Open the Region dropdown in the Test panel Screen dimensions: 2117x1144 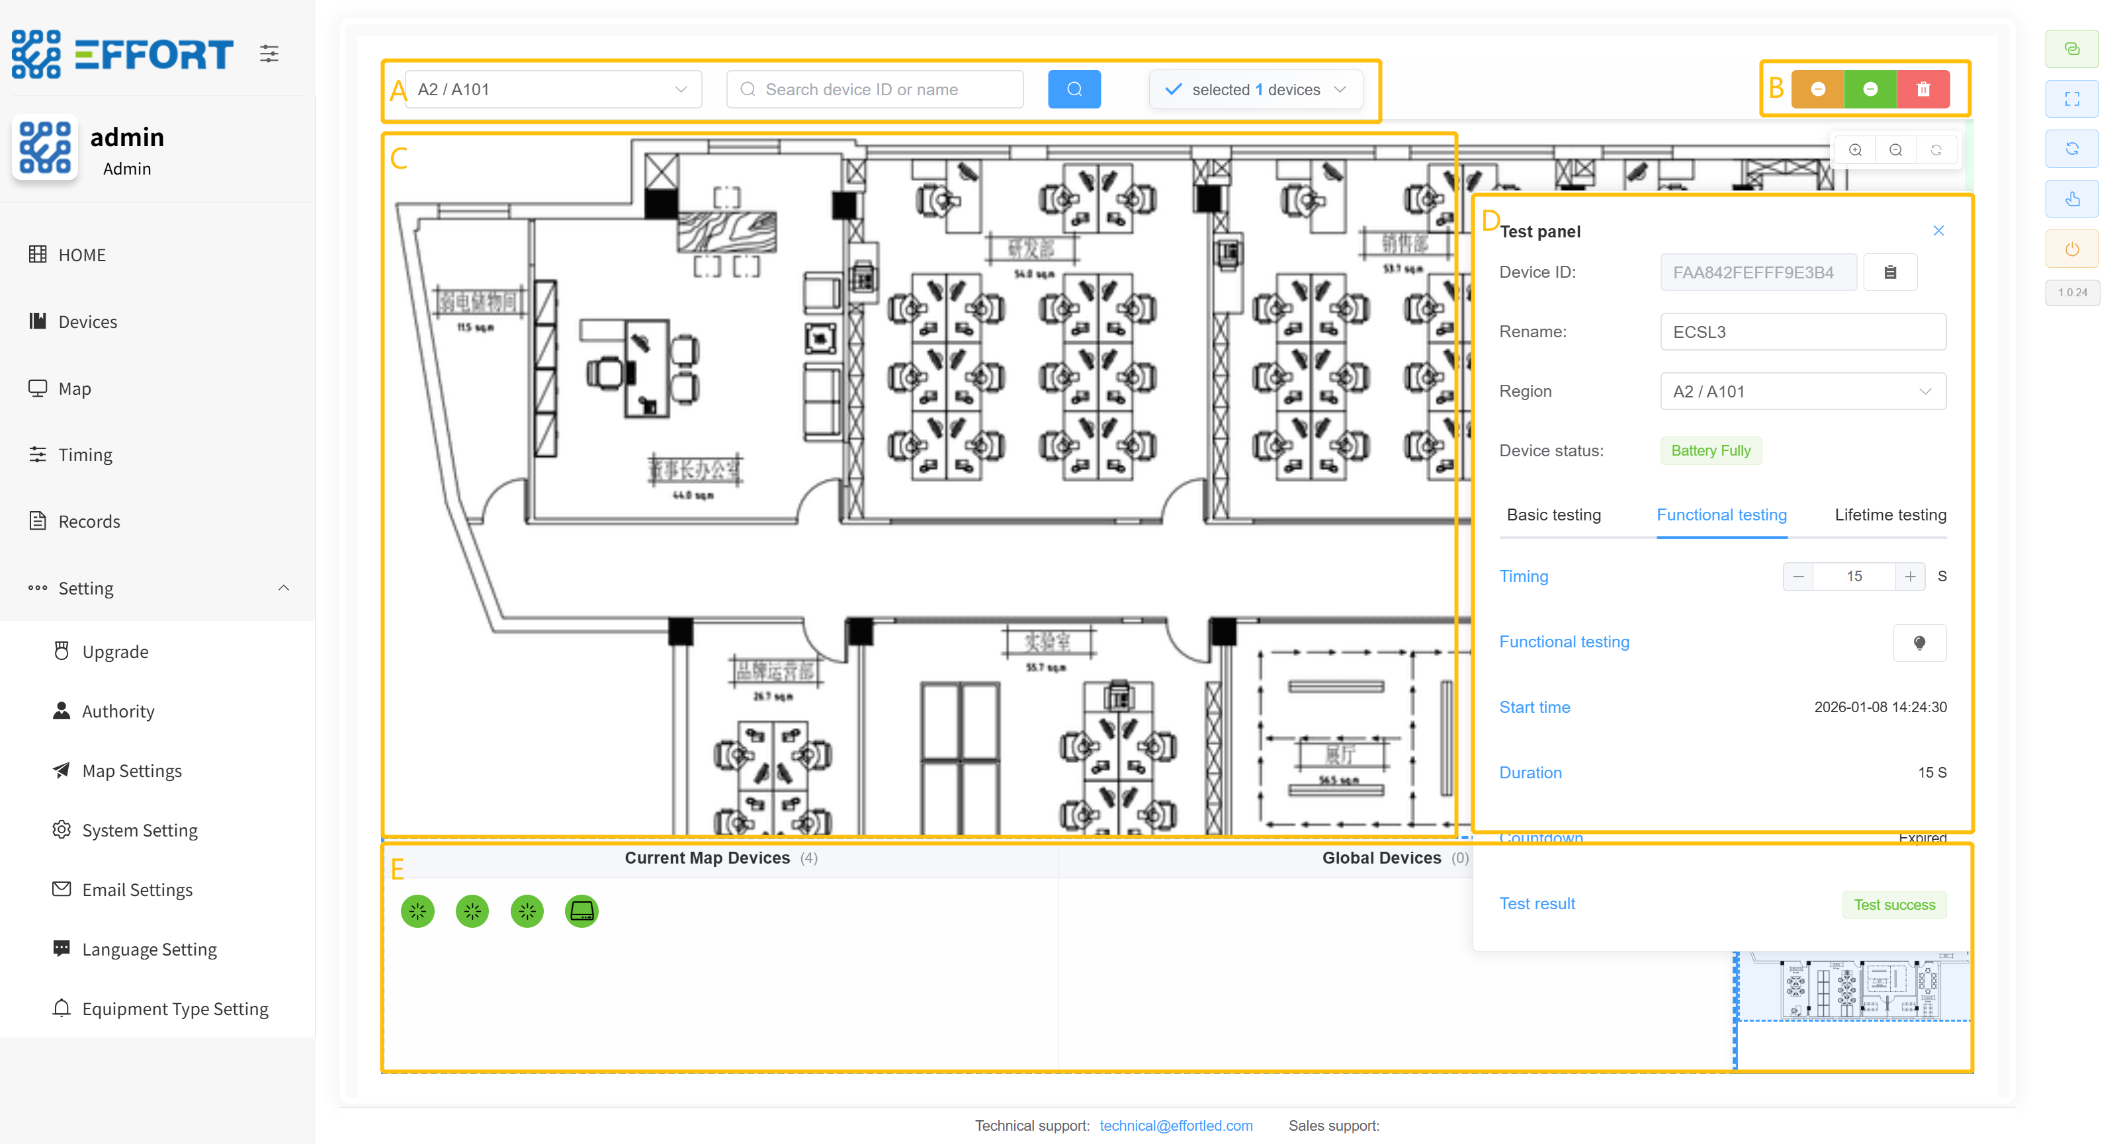1801,391
